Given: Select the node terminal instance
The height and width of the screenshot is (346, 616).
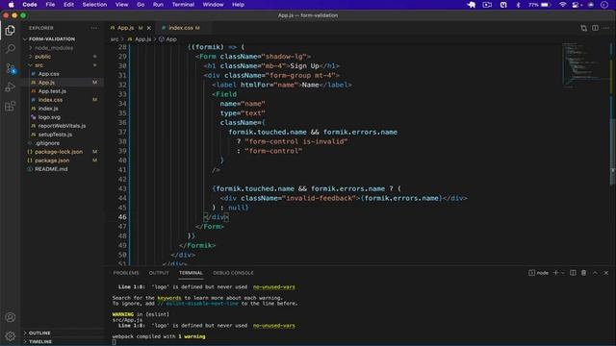Looking at the screenshot, I should coord(539,273).
